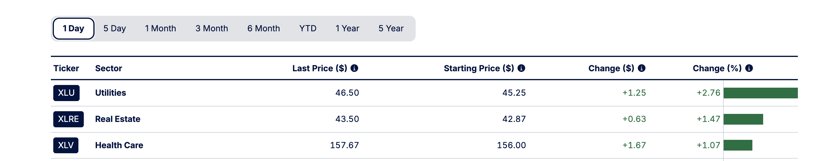Viewport: 826px width, 161px height.
Task: Switch to the 5 Day tab
Action: 114,28
